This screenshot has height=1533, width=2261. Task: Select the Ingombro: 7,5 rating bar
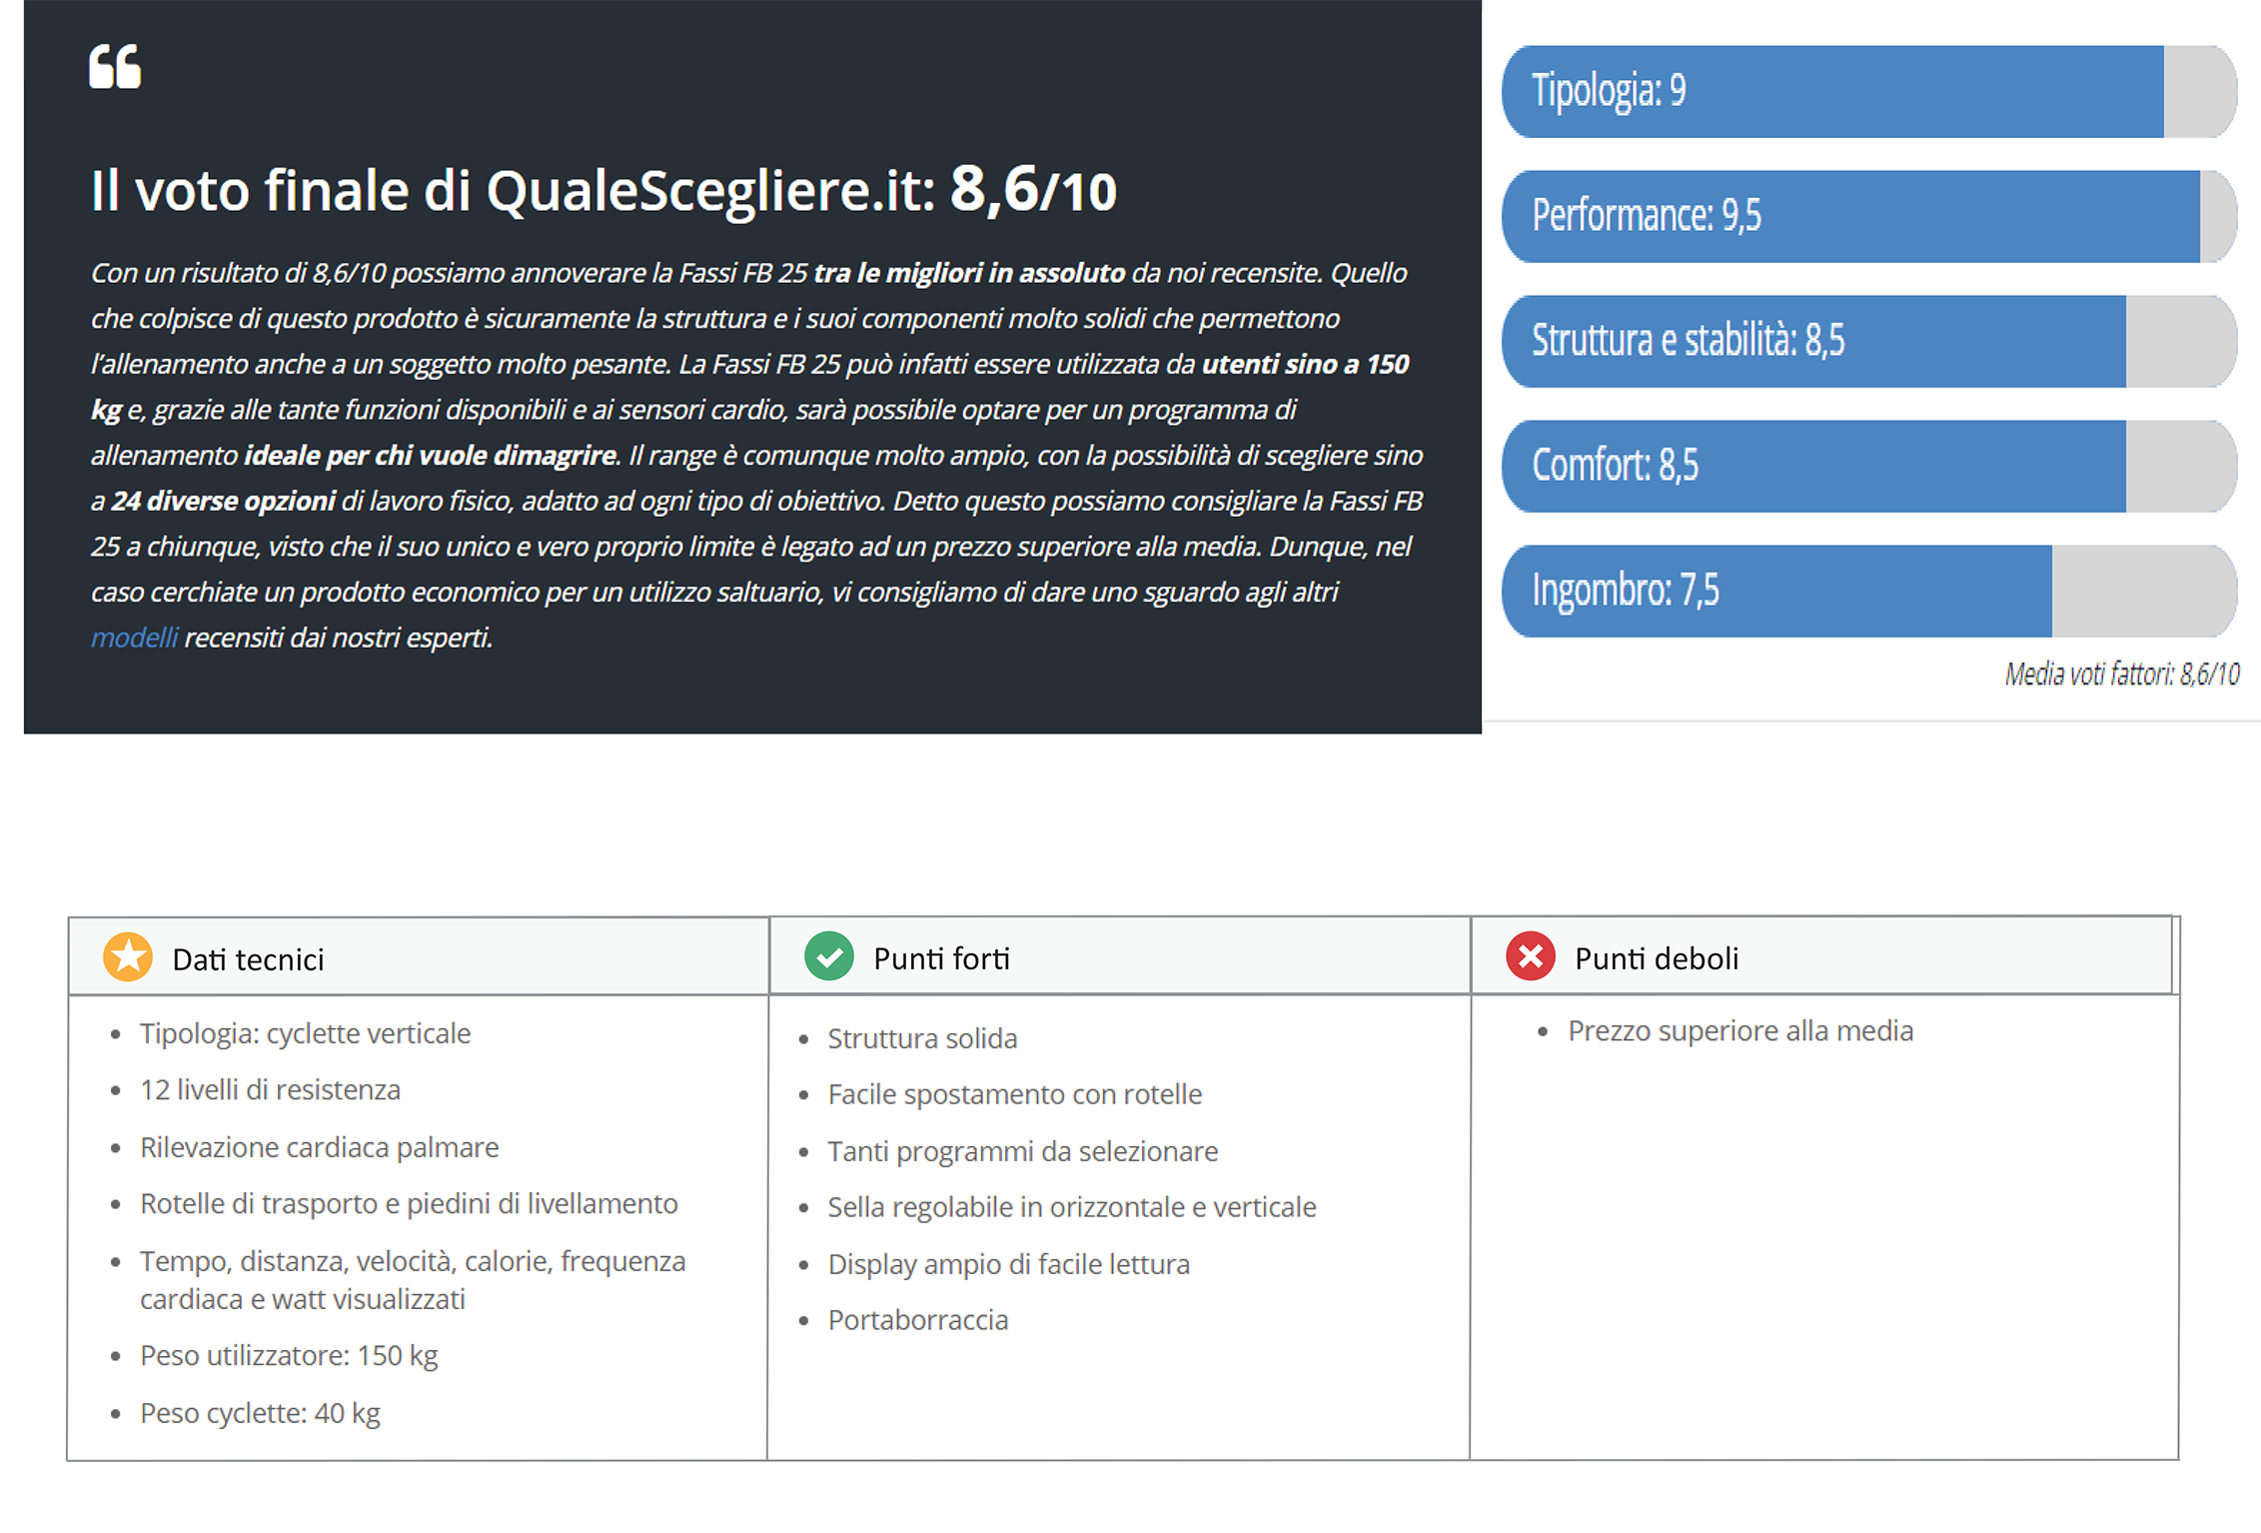1868,591
